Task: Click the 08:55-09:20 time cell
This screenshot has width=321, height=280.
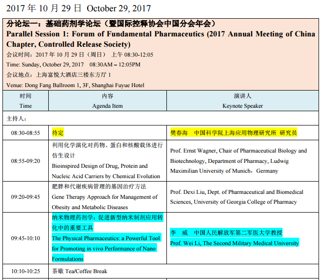Action: coord(26,161)
